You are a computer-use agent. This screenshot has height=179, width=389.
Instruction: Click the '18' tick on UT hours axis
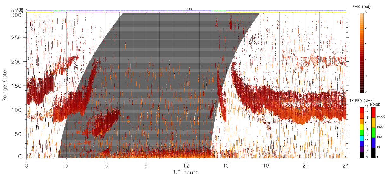tap(266, 165)
